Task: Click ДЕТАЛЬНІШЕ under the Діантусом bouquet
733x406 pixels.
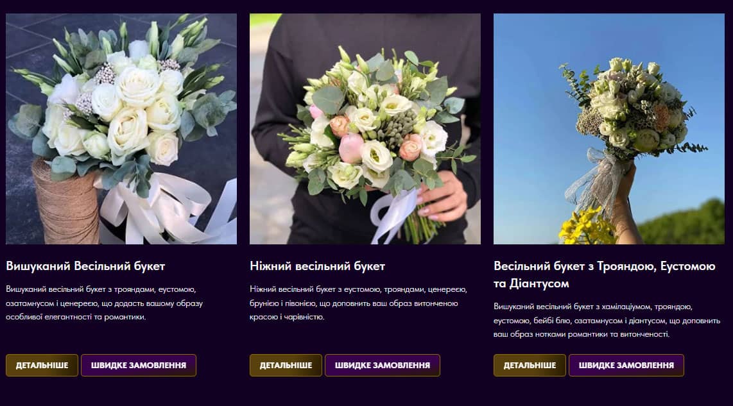Action: (x=530, y=365)
